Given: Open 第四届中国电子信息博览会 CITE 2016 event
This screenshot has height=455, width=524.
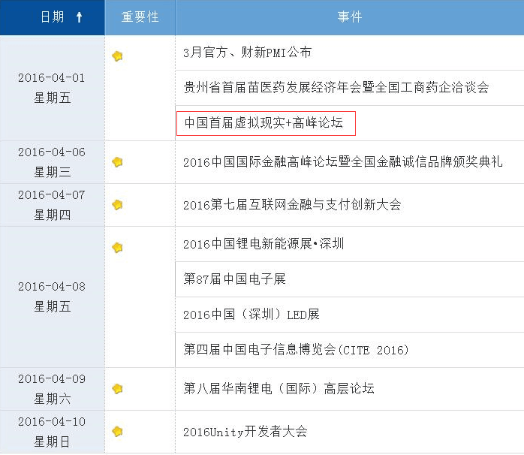Looking at the screenshot, I should coord(296,350).
